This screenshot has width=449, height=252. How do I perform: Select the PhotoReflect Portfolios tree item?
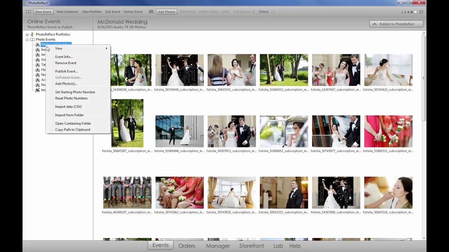click(53, 34)
